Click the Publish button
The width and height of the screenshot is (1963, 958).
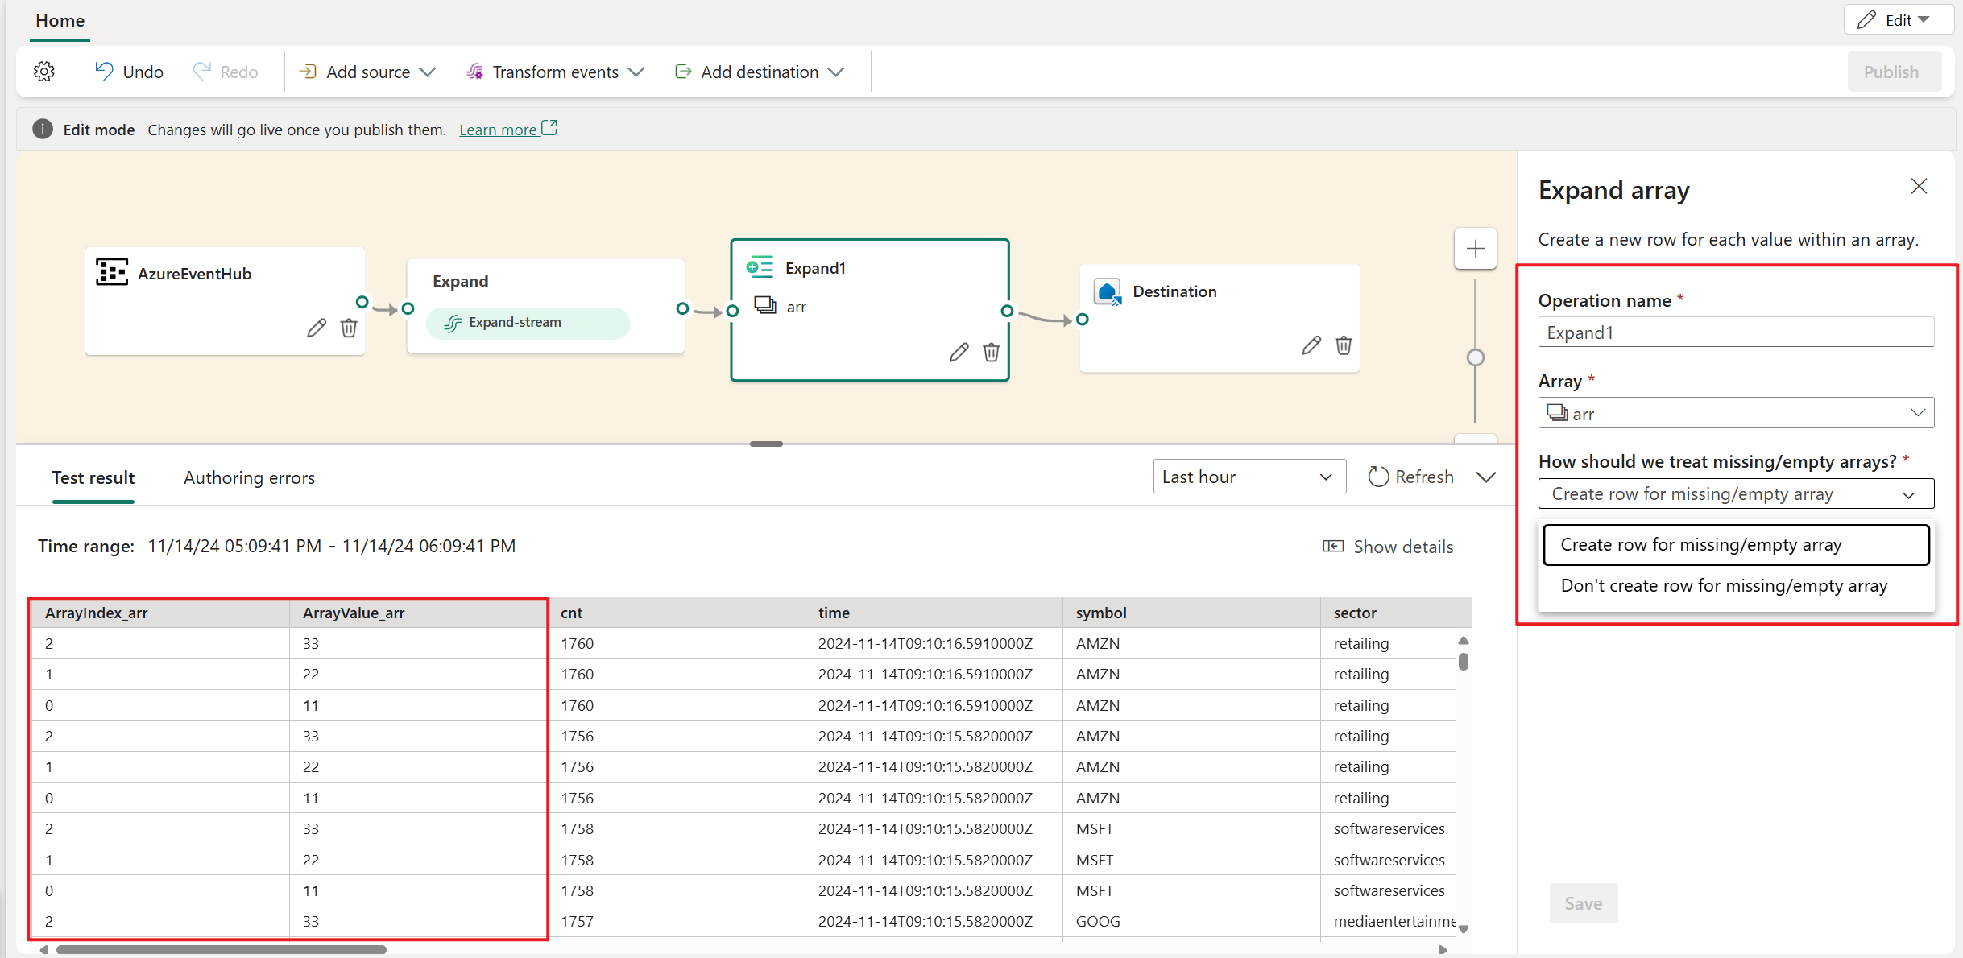click(x=1889, y=72)
